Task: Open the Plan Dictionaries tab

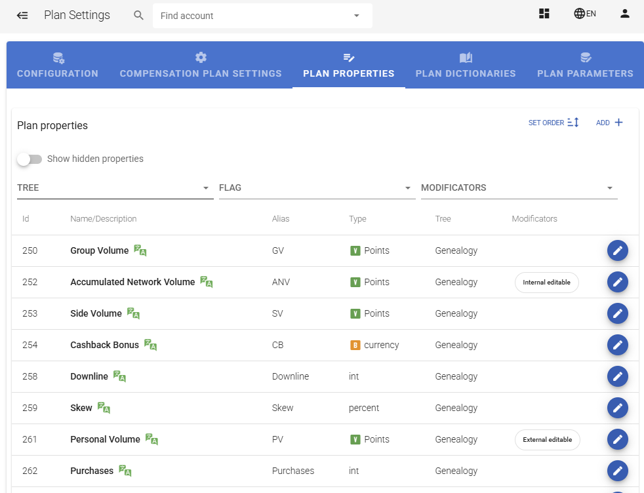Action: (466, 66)
